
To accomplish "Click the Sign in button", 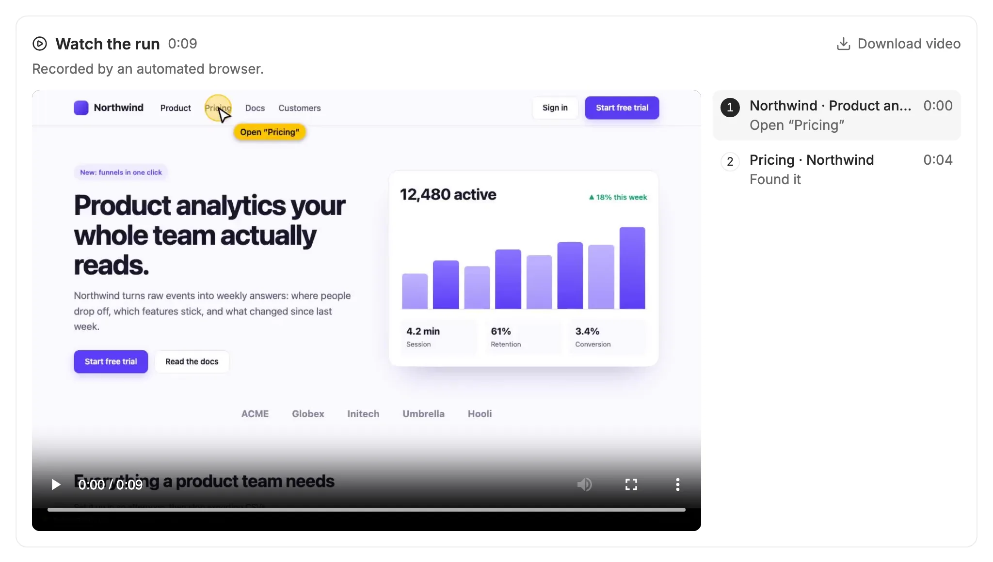I will tap(555, 108).
